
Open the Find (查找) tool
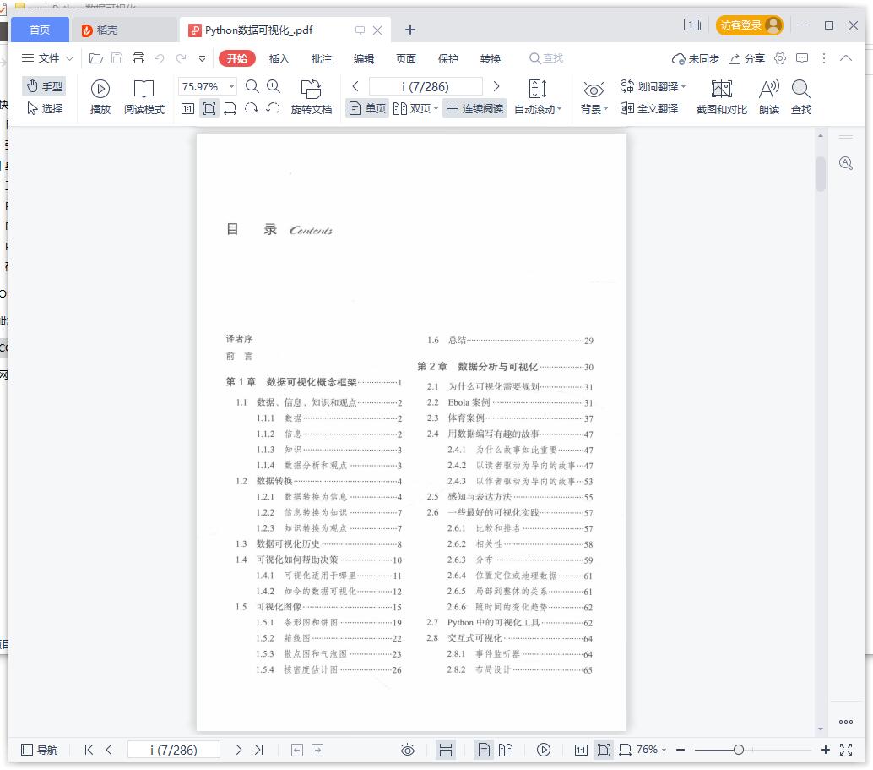coord(801,97)
